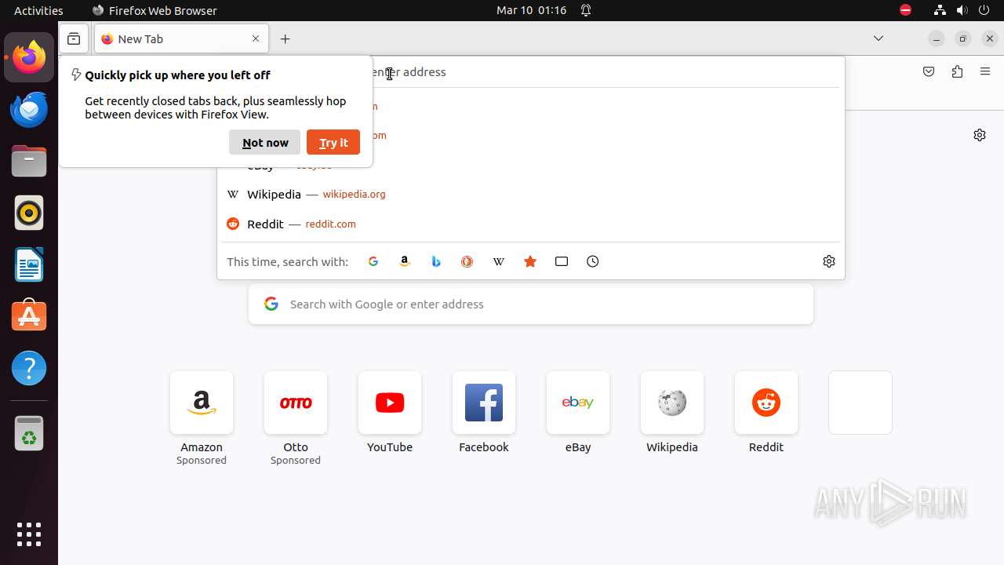Search this time with Bing icon

point(436,261)
